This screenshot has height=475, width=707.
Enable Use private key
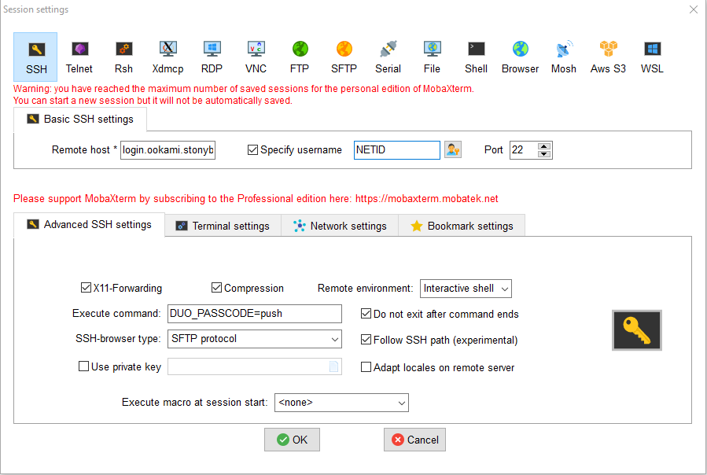pos(83,366)
